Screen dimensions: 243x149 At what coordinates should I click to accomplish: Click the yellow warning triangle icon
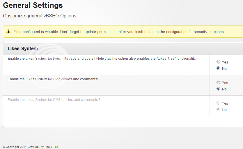coord(8,32)
